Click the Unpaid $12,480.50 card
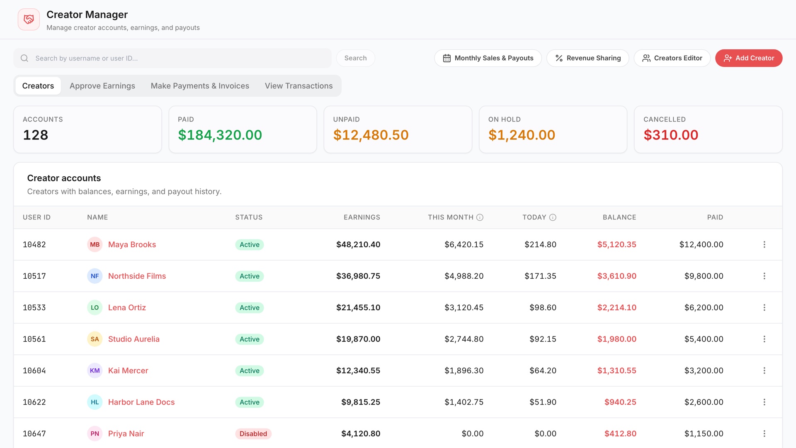 click(x=398, y=129)
